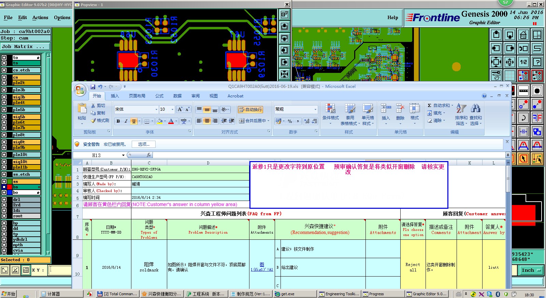Screen dimensions: 546x298
Task: Click the question mark help icon
Action: click(x=537, y=62)
